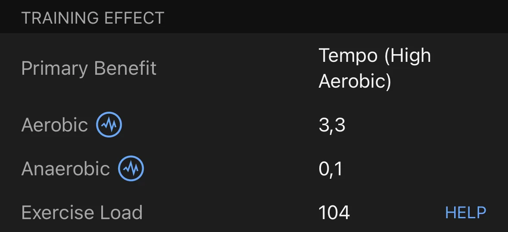Click the word (High in benefit value
This screenshot has width=508, height=232.
point(408,55)
